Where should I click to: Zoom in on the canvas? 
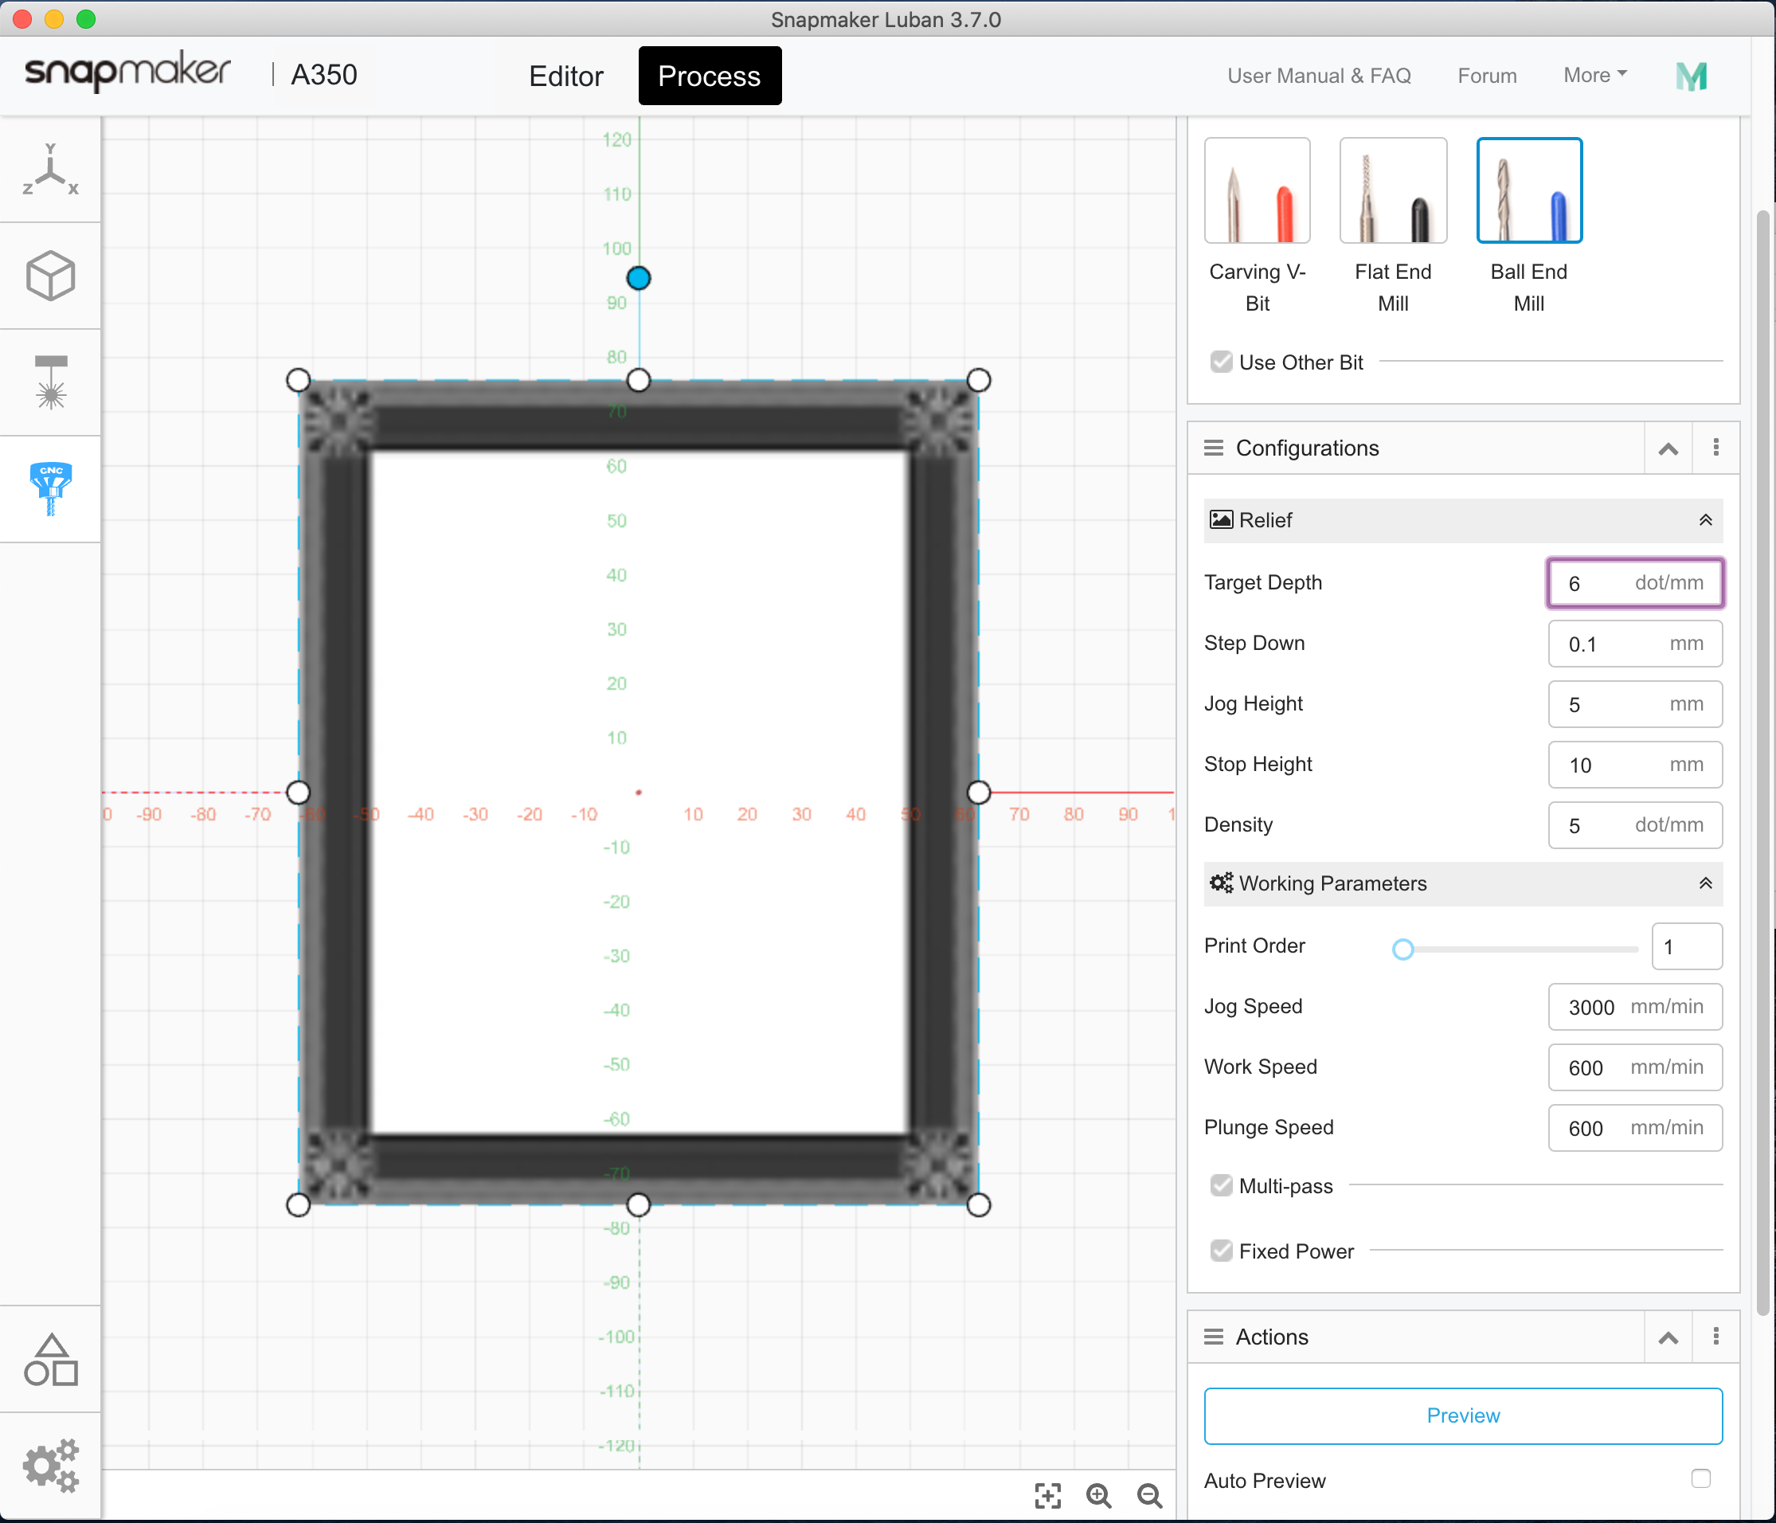[1100, 1496]
